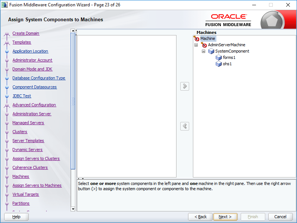Go to Assign Servers to Machines step
The height and width of the screenshot is (223, 297).
[x=37, y=185]
